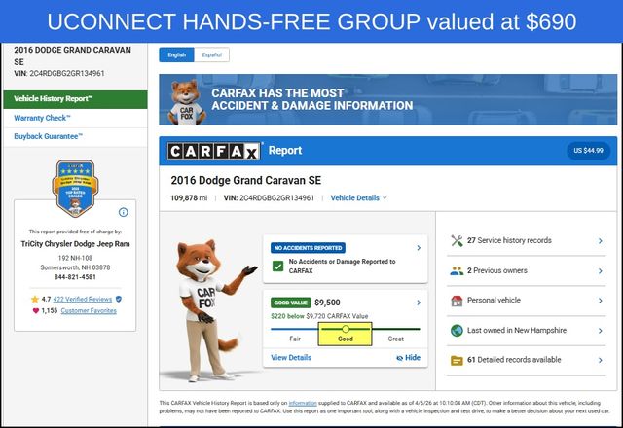This screenshot has height=428, width=623.
Task: Click the detailed records folder icon
Action: (x=457, y=360)
